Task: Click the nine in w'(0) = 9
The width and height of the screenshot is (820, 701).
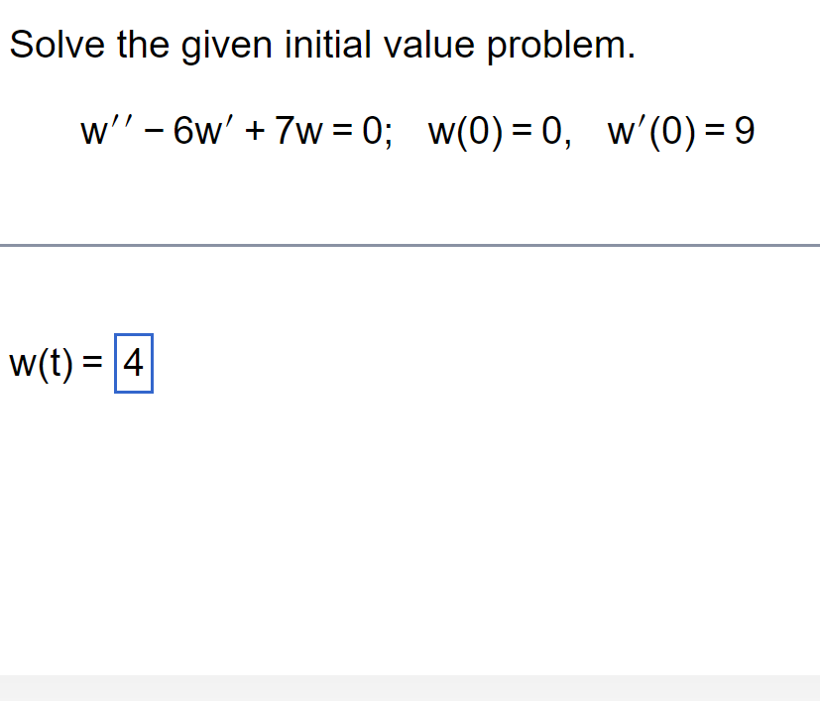Action: coord(746,130)
